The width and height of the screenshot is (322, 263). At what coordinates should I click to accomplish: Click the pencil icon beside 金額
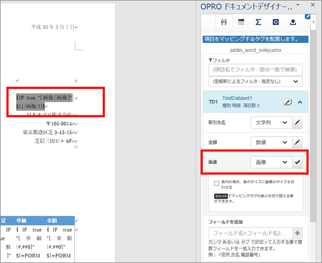pyautogui.click(x=297, y=142)
